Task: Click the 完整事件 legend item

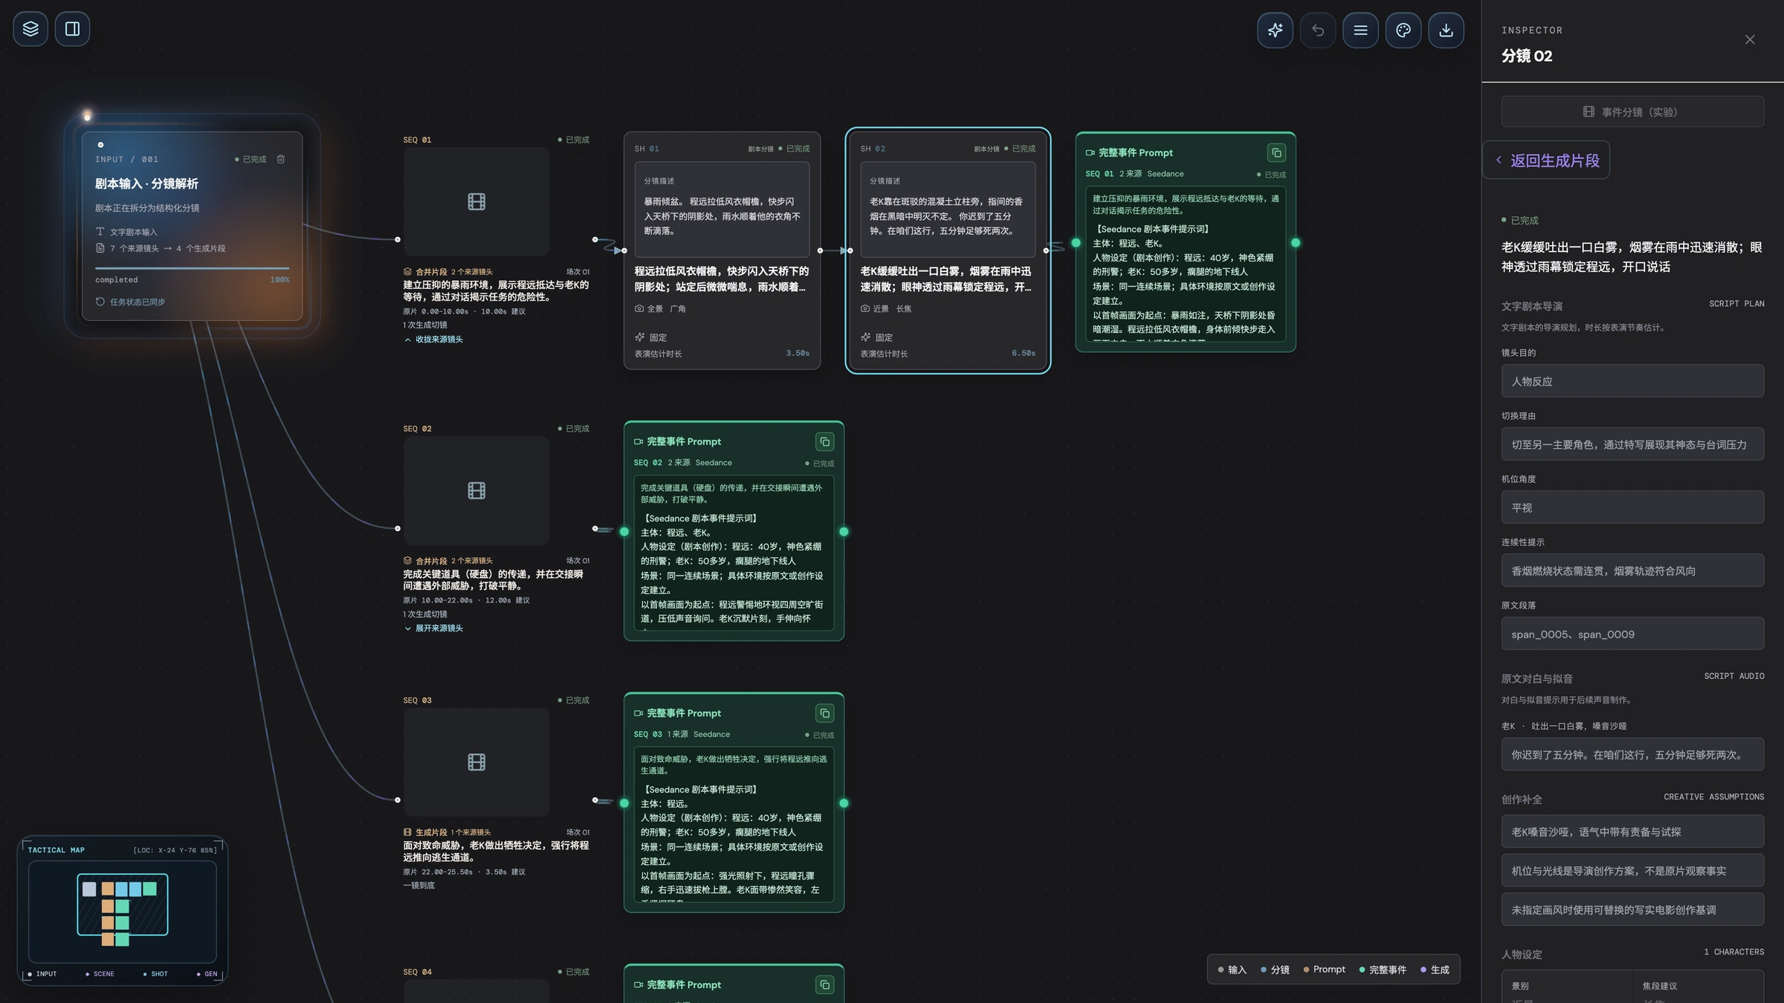Action: click(1383, 970)
